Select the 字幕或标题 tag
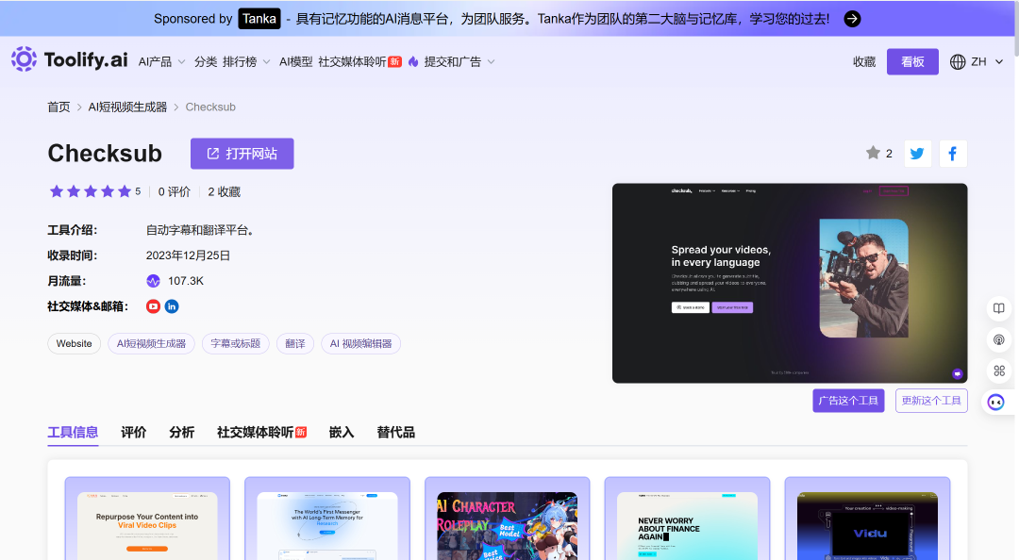Image resolution: width=1019 pixels, height=560 pixels. (235, 344)
